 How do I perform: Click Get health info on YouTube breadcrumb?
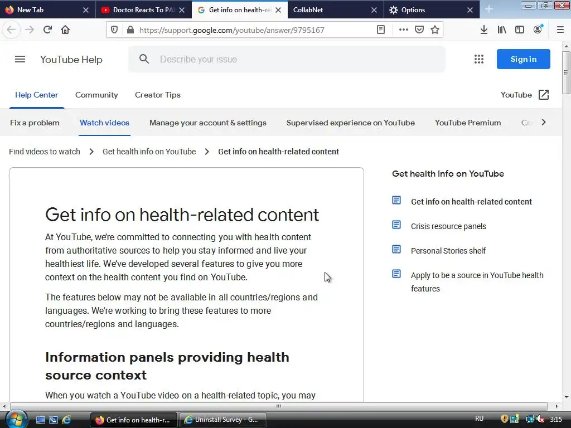pos(149,152)
